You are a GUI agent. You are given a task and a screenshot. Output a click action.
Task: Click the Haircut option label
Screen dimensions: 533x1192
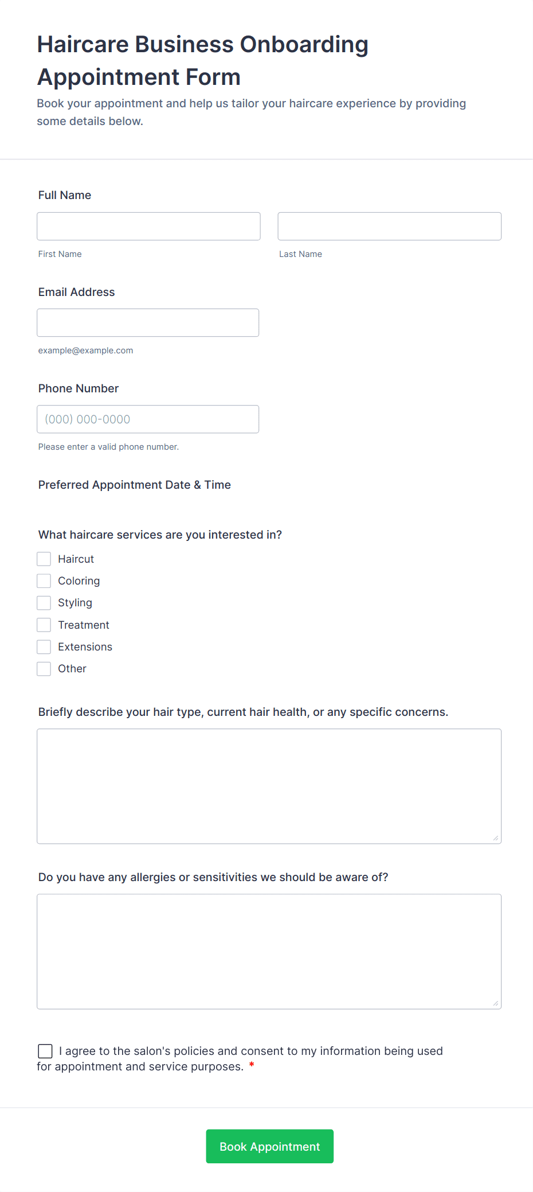(76, 559)
